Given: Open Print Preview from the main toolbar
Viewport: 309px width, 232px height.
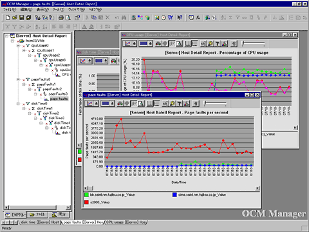Looking at the screenshot, I should coord(68,17).
